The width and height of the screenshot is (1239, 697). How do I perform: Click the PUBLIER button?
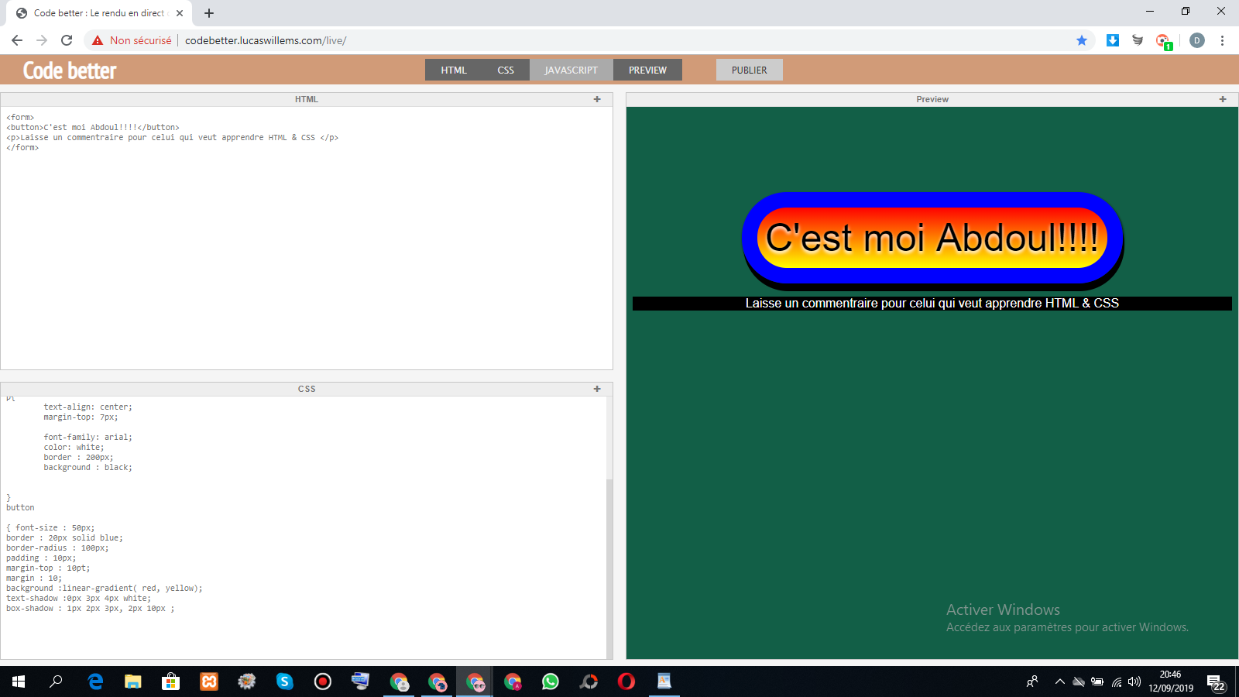pos(749,70)
